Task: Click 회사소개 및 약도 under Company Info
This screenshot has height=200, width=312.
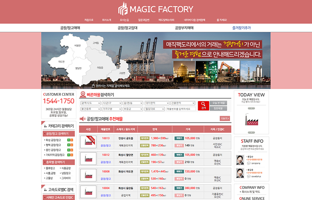Action: coord(251,192)
